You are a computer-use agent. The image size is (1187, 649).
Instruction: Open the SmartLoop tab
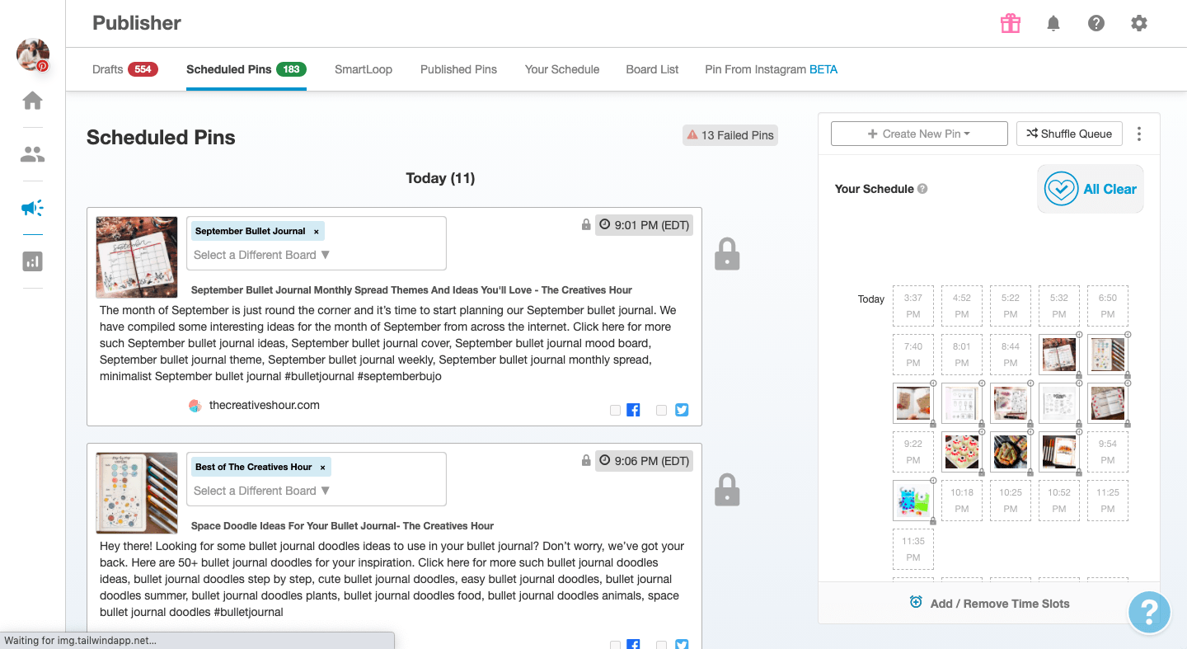(363, 69)
